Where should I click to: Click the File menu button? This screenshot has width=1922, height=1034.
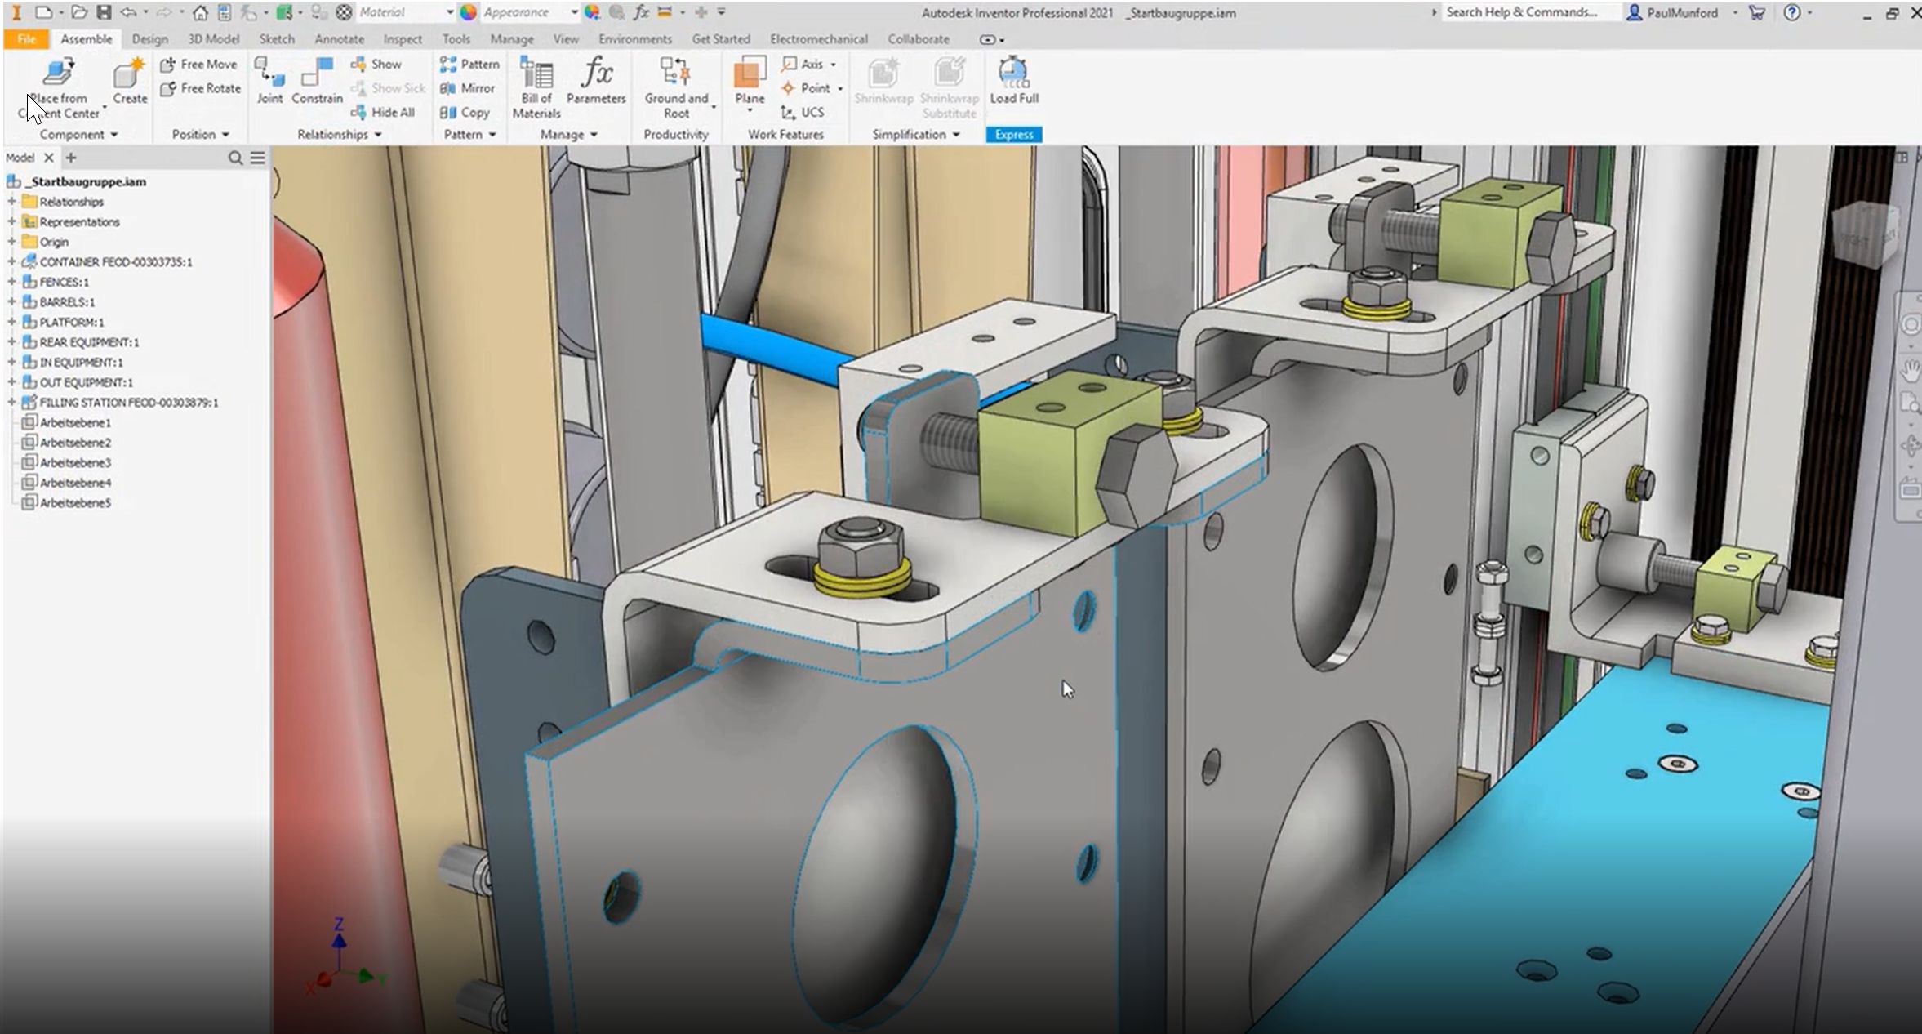26,39
